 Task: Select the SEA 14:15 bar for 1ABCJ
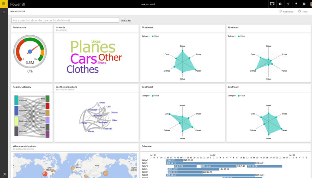click(x=174, y=163)
